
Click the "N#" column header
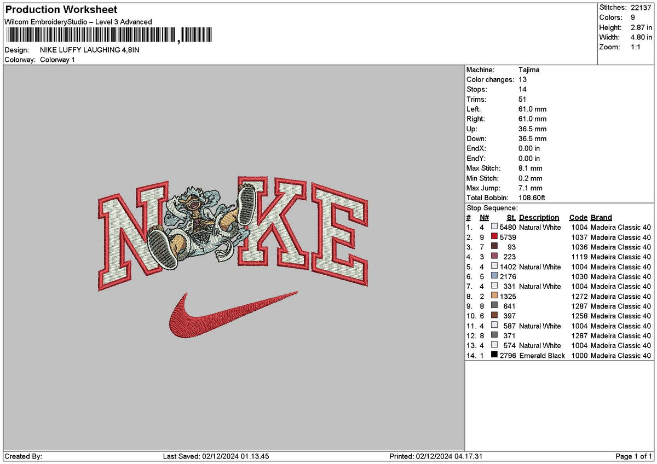coord(485,217)
